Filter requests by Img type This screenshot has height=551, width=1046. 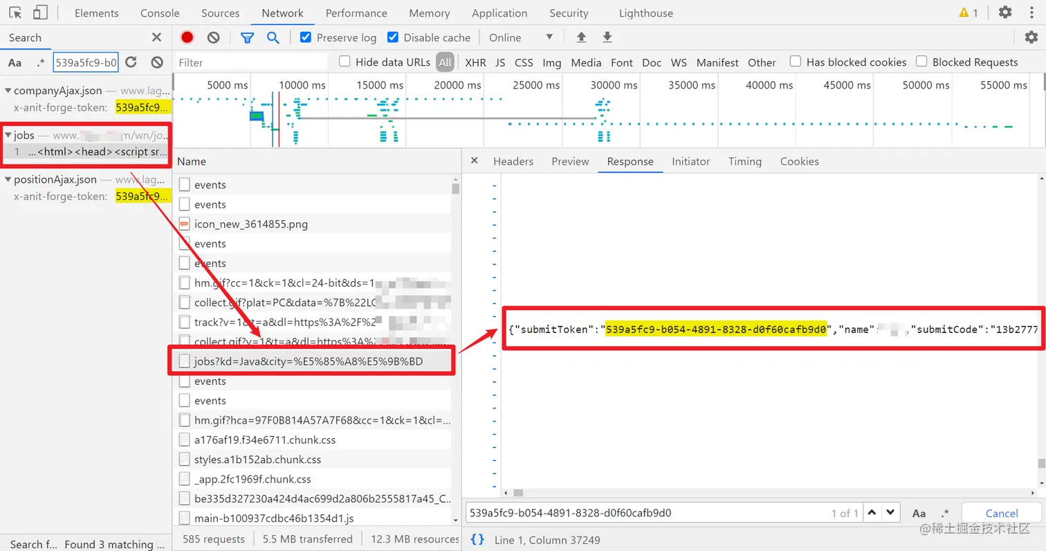point(552,62)
